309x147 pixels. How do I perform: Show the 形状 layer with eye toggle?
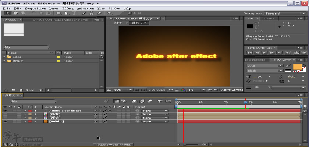pos(5,118)
